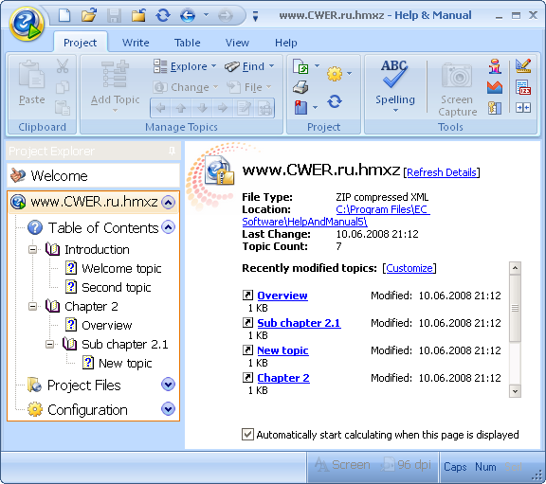546x484 pixels.
Task: Select New topic in the tree
Action: [x=125, y=364]
